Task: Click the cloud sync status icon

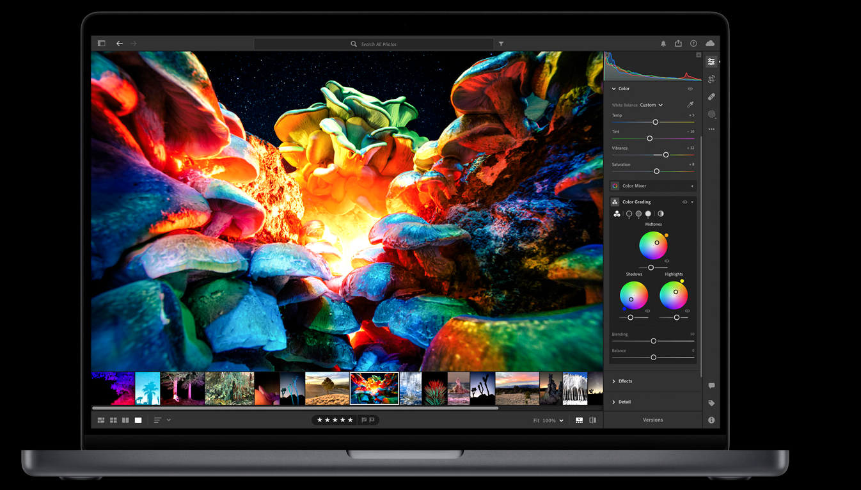Action: point(710,43)
